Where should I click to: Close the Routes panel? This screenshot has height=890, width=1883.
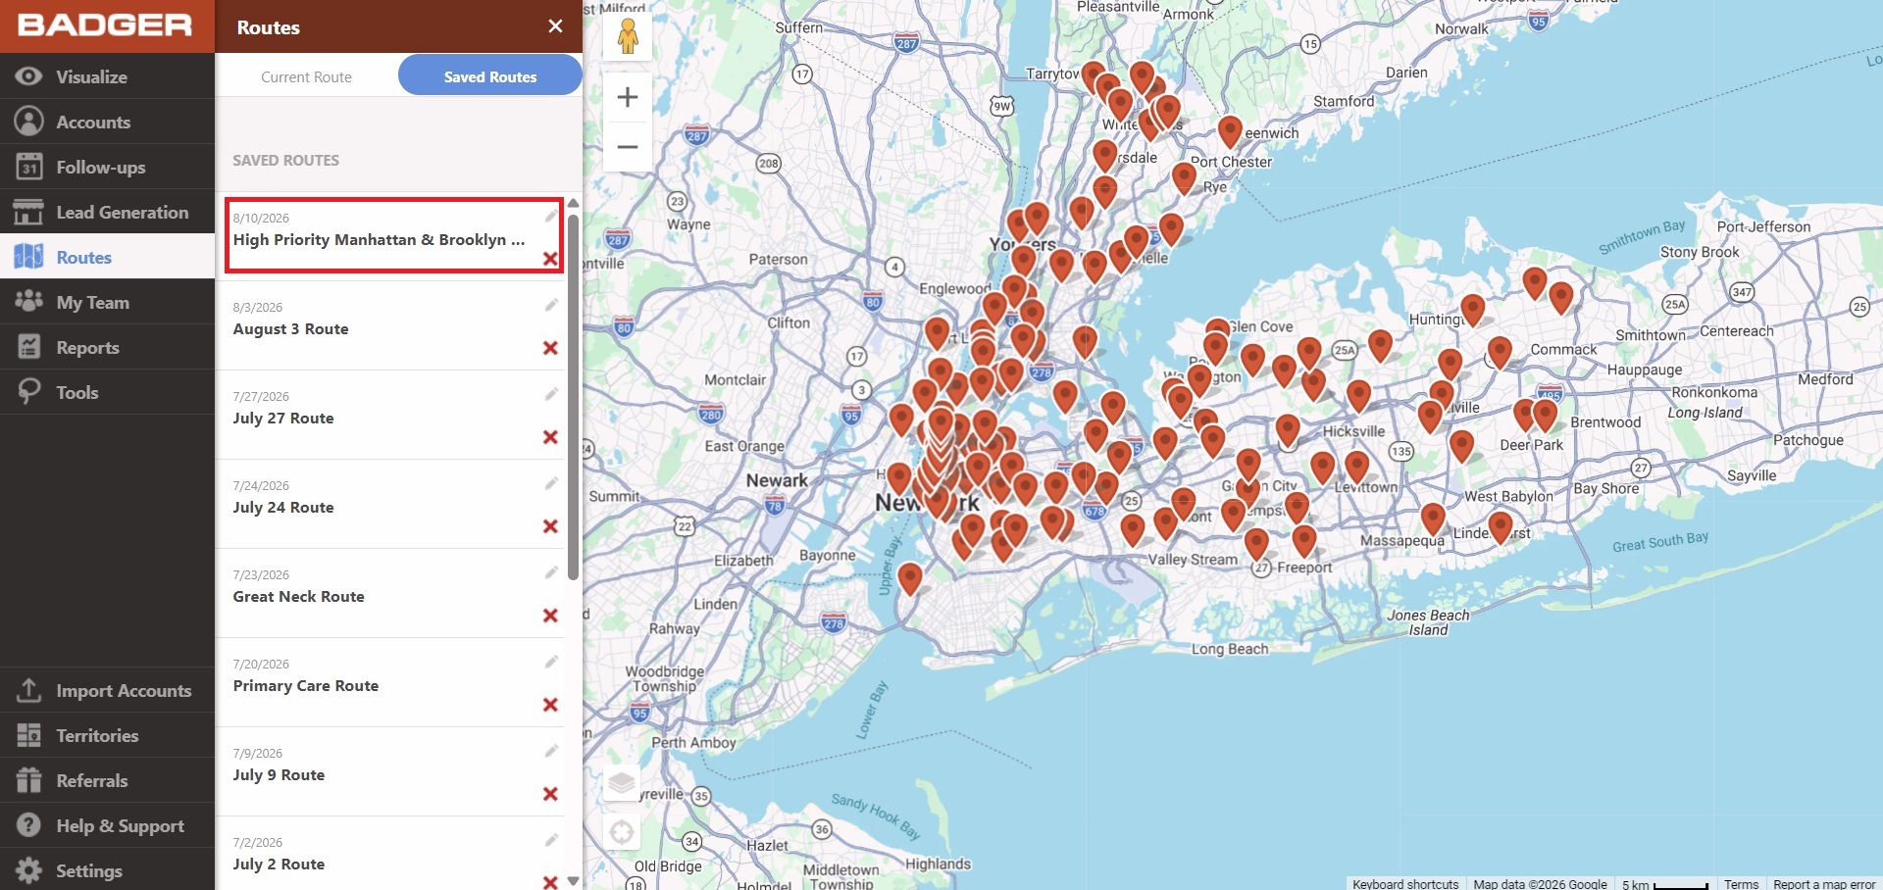click(x=555, y=26)
